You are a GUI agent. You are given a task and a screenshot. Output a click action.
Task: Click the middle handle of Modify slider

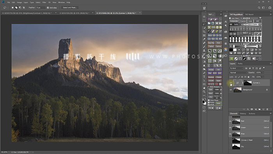pyautogui.click(x=245, y=47)
